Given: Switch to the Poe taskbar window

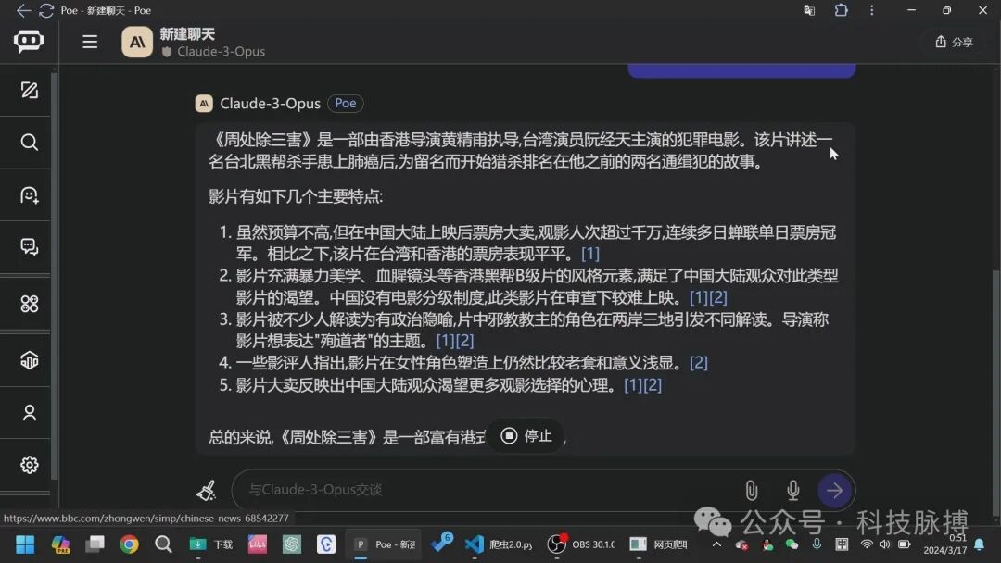Looking at the screenshot, I should [x=384, y=544].
